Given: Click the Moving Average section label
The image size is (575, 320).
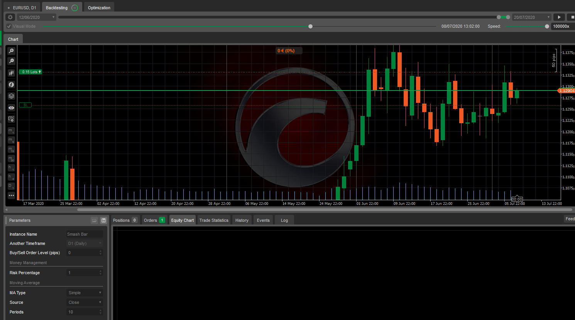Looking at the screenshot, I should [x=25, y=283].
